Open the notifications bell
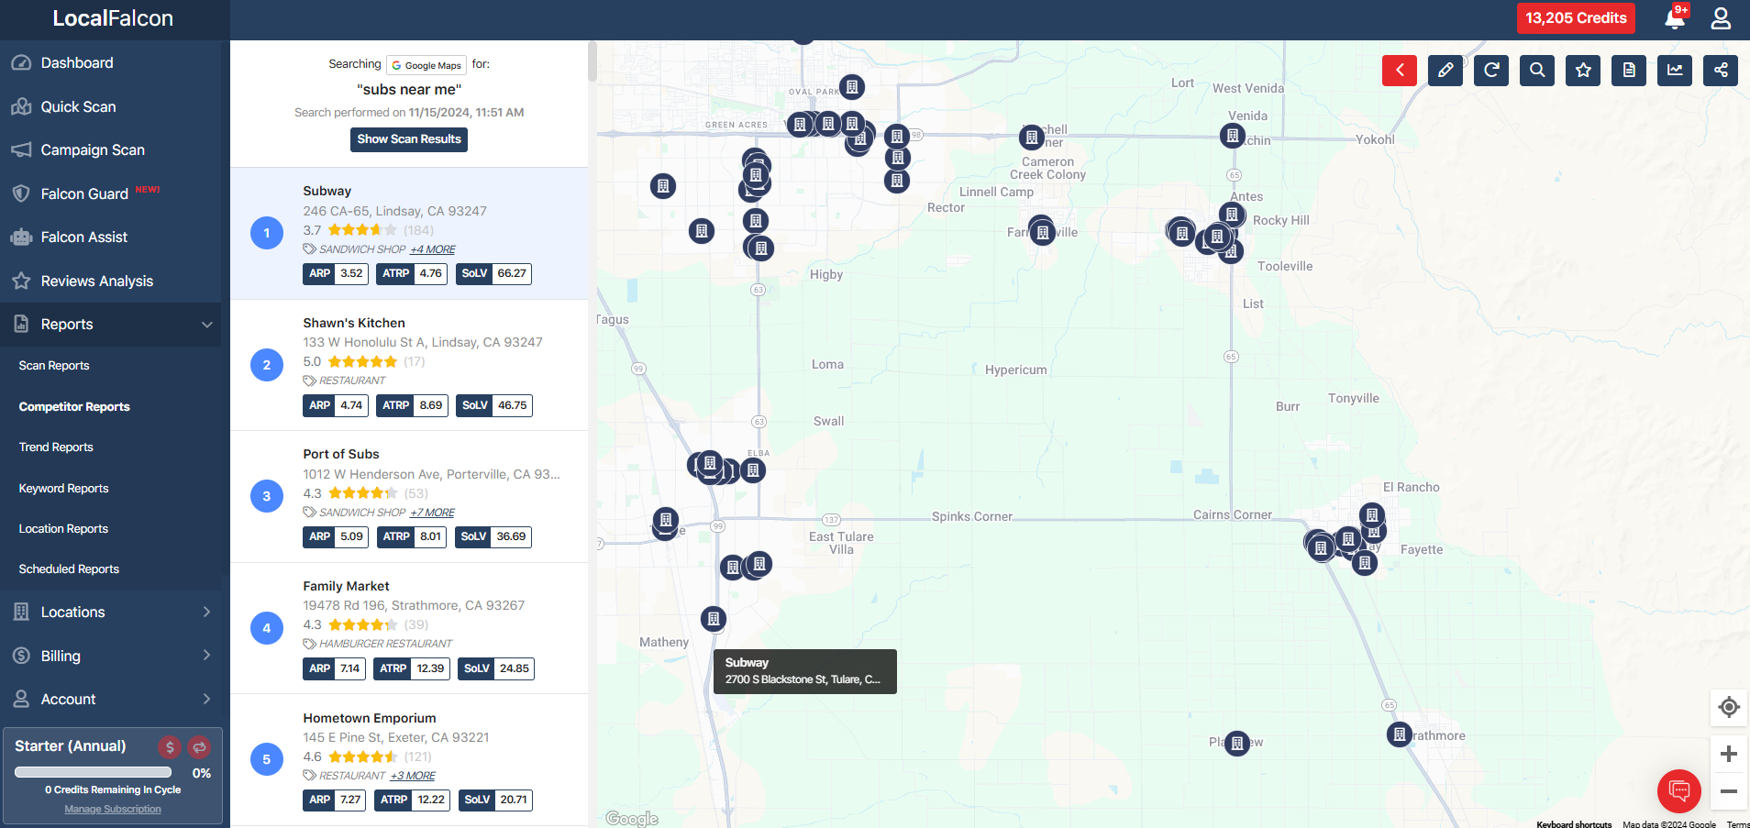1750x828 pixels. 1675,18
